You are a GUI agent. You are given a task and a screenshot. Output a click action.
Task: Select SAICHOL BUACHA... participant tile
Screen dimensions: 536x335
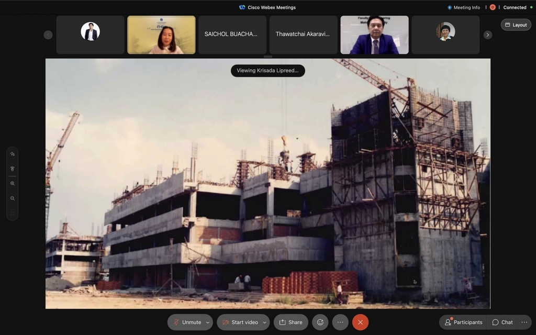click(x=232, y=35)
